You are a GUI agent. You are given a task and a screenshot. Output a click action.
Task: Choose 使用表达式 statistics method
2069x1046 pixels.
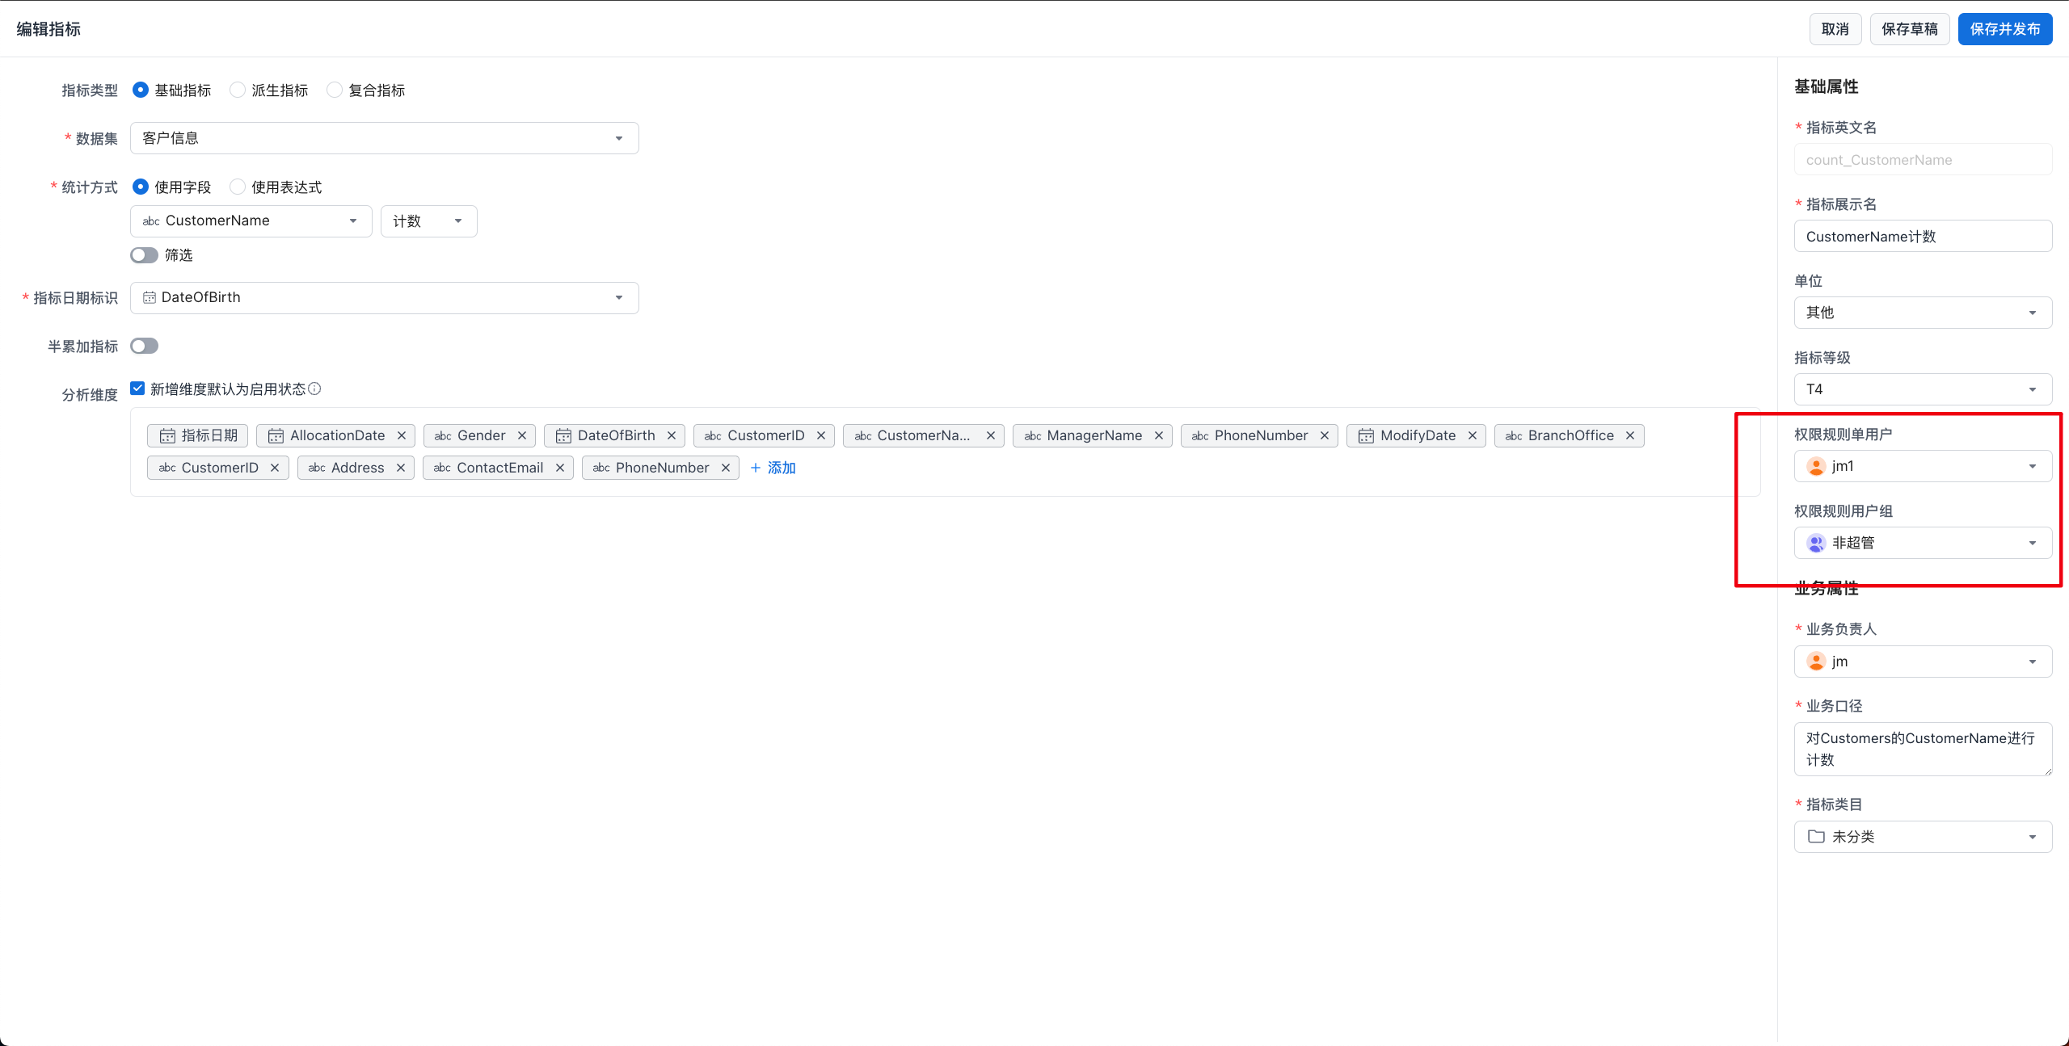[238, 187]
